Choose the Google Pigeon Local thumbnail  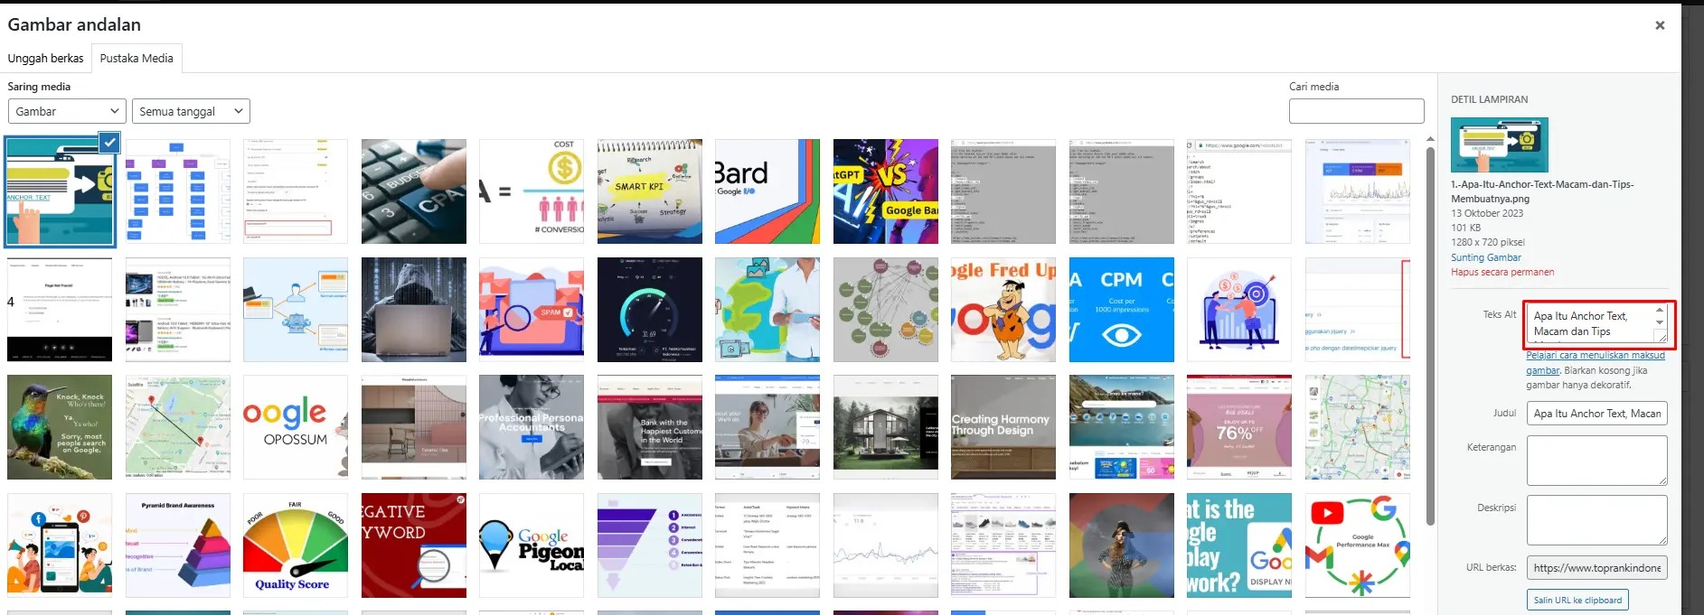(532, 545)
